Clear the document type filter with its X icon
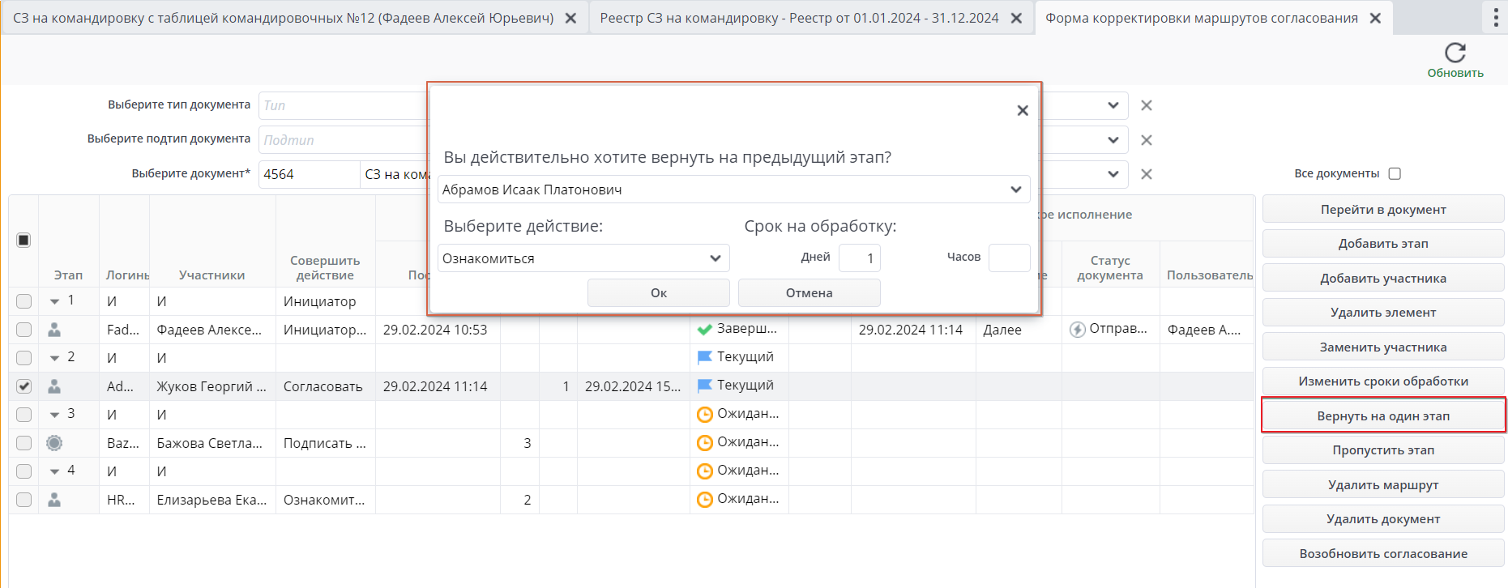 (x=1146, y=105)
